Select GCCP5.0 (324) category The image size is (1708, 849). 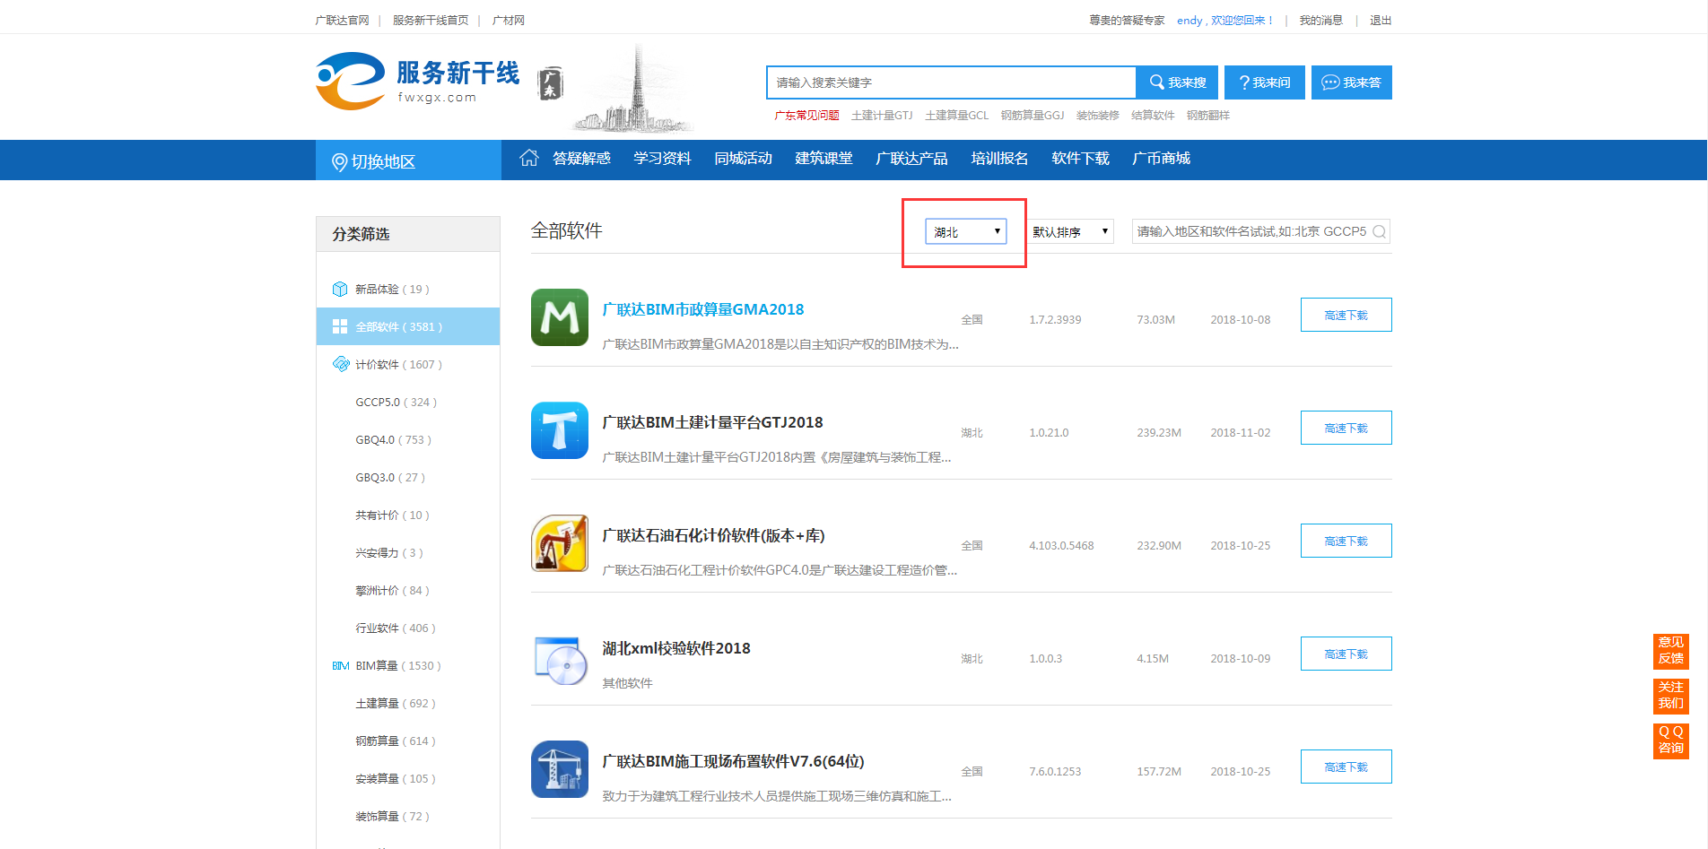(x=396, y=403)
